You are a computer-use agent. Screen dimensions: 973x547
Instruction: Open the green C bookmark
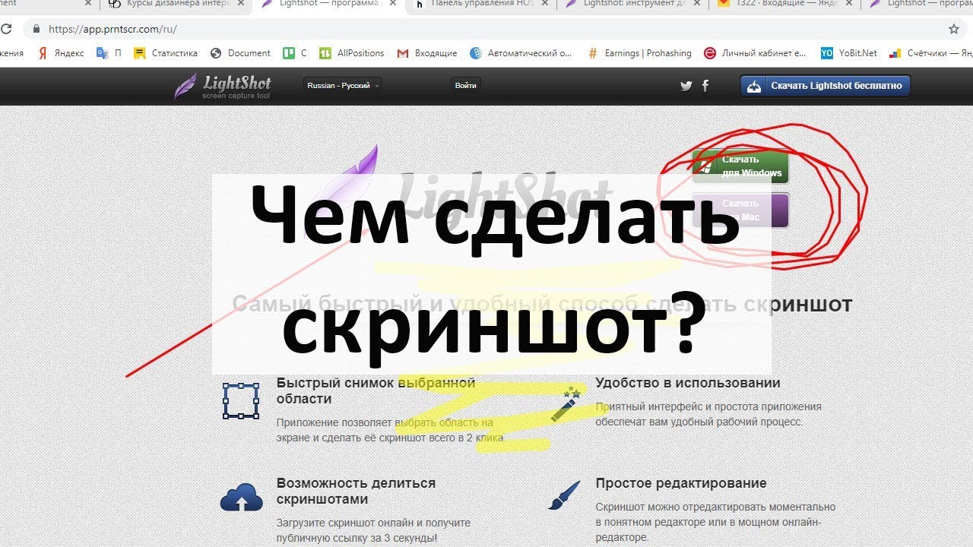295,53
